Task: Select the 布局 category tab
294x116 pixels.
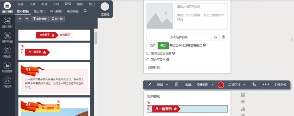Action: coord(56,4)
